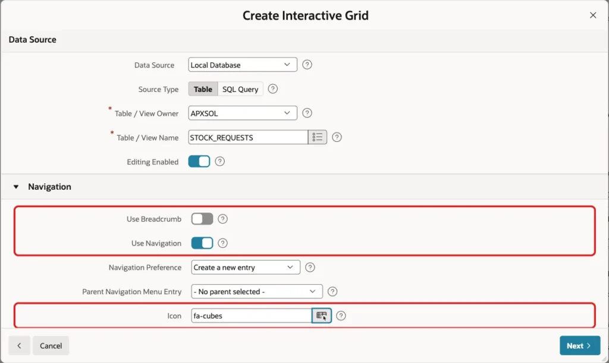Turn on the Use Breadcrumb switch
Image resolution: width=609 pixels, height=363 pixels.
click(x=202, y=219)
